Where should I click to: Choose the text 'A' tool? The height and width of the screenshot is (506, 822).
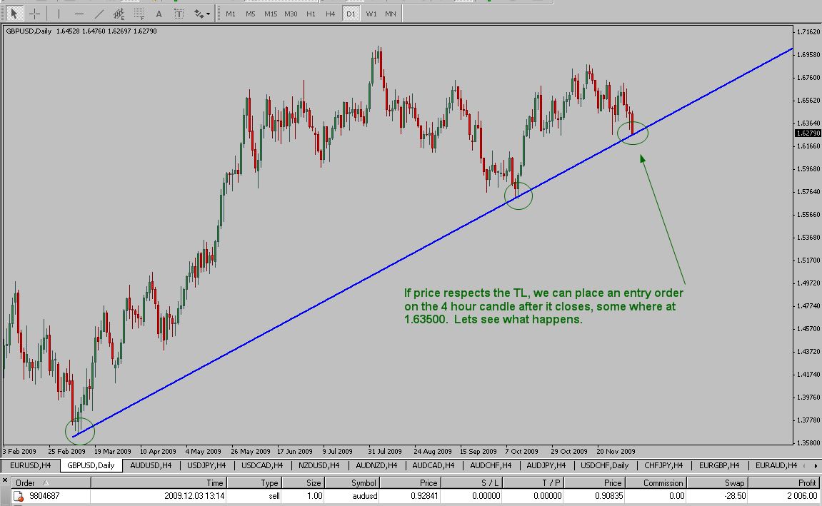[x=159, y=14]
